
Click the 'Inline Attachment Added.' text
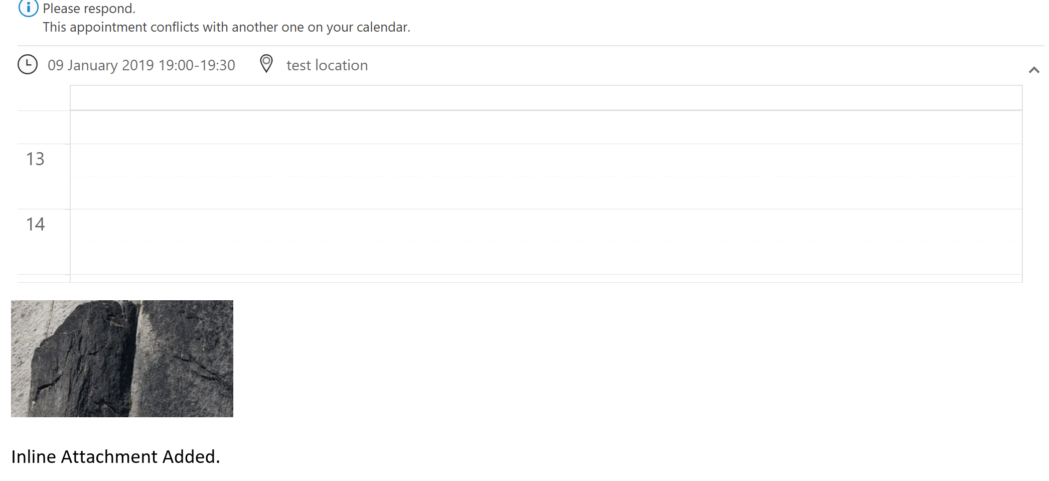[x=116, y=456]
